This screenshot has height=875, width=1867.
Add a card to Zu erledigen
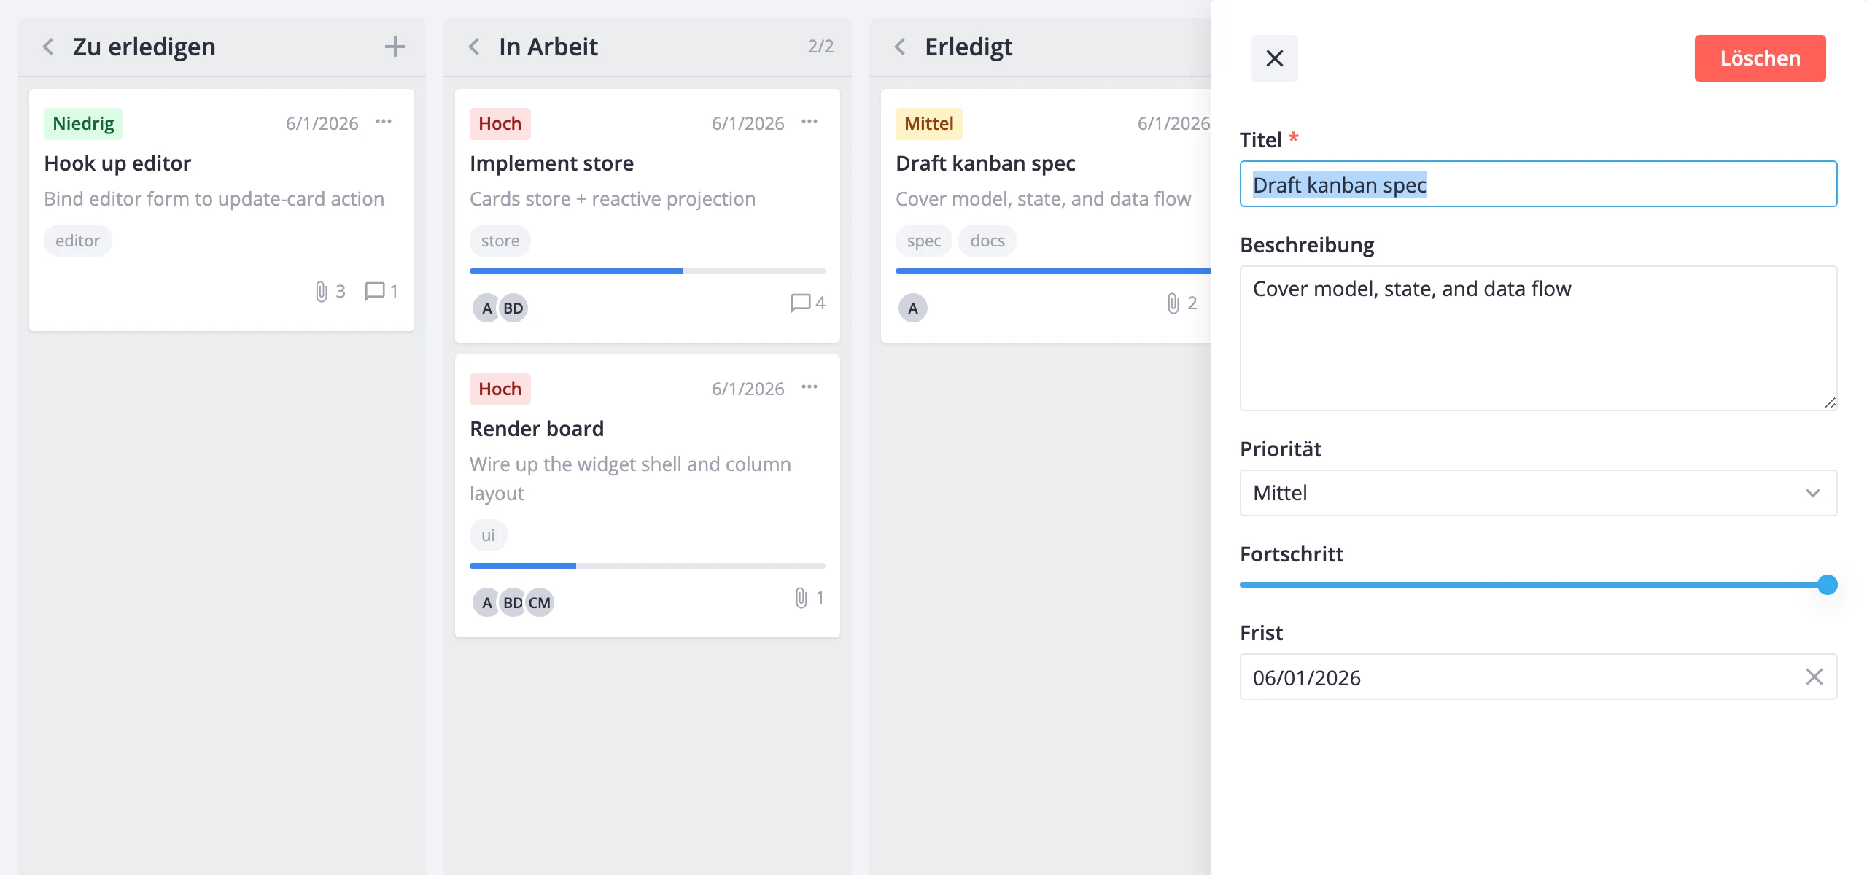(395, 47)
